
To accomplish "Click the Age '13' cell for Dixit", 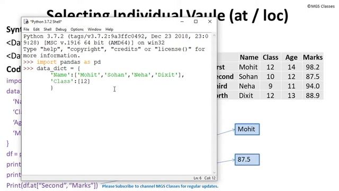I will (291, 95).
